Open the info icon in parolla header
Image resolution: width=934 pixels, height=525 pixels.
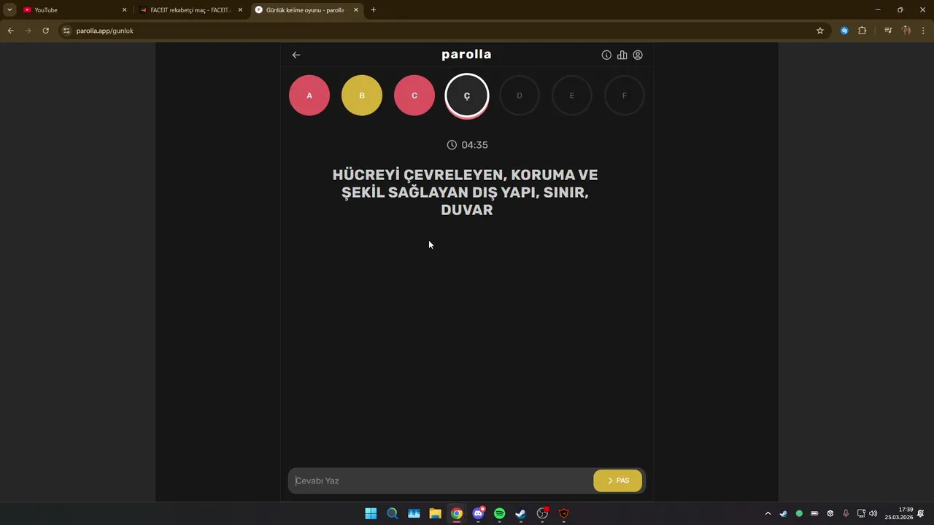point(606,55)
